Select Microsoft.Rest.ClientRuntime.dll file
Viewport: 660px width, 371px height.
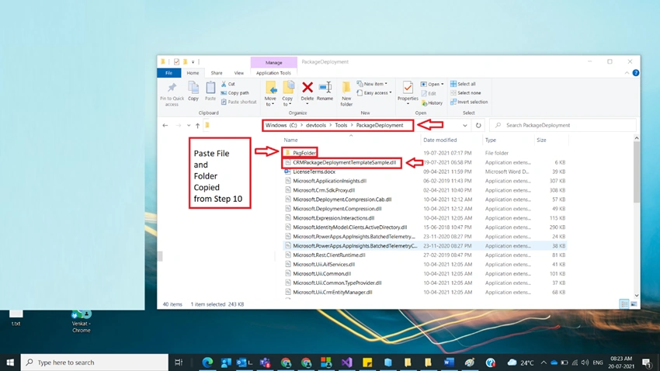[x=329, y=255]
